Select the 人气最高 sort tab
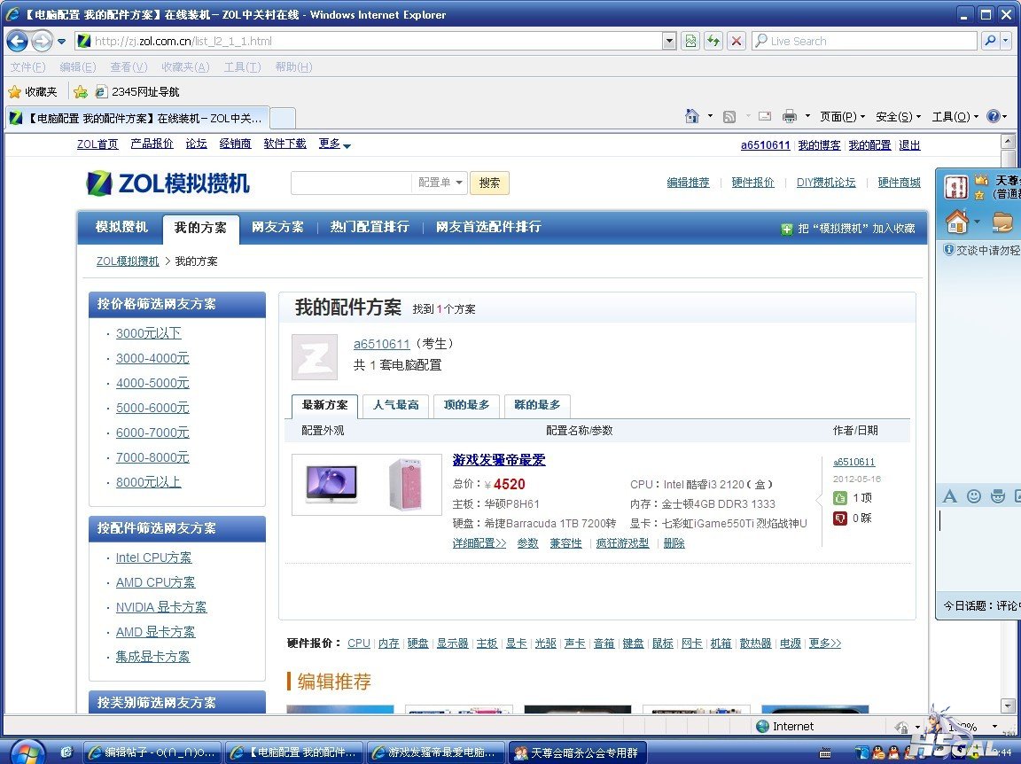 coord(396,405)
